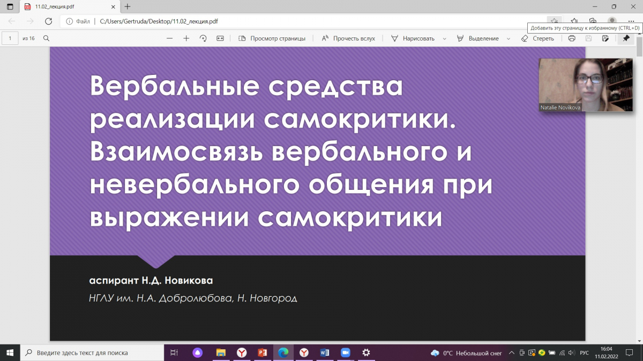Viewport: 643px width, 361px height.
Task: Click the zoom in plus icon
Action: pos(186,39)
